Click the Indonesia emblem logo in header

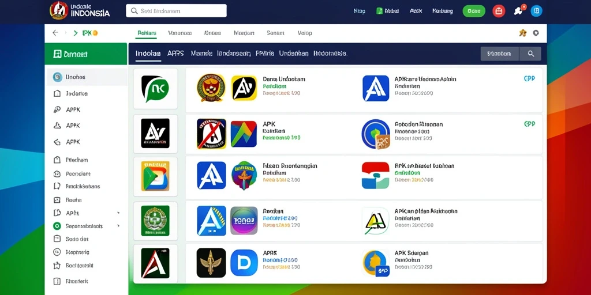(59, 10)
